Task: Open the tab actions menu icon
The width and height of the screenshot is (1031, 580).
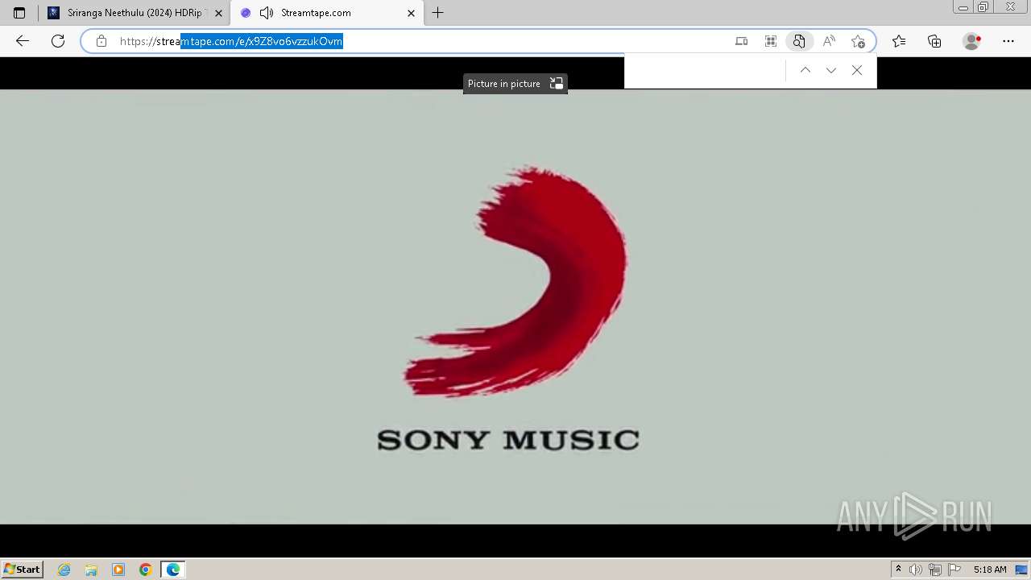Action: pyautogui.click(x=19, y=13)
